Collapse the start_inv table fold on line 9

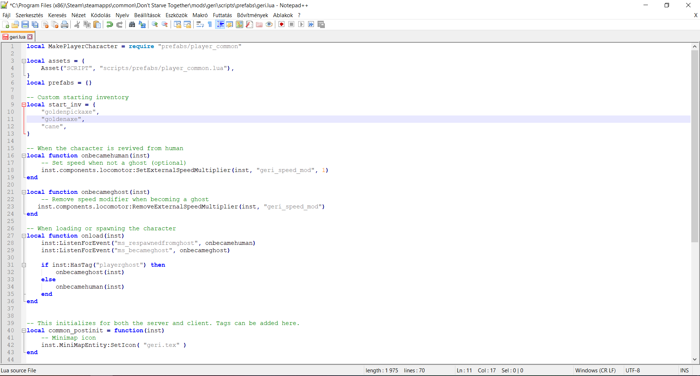coord(24,105)
